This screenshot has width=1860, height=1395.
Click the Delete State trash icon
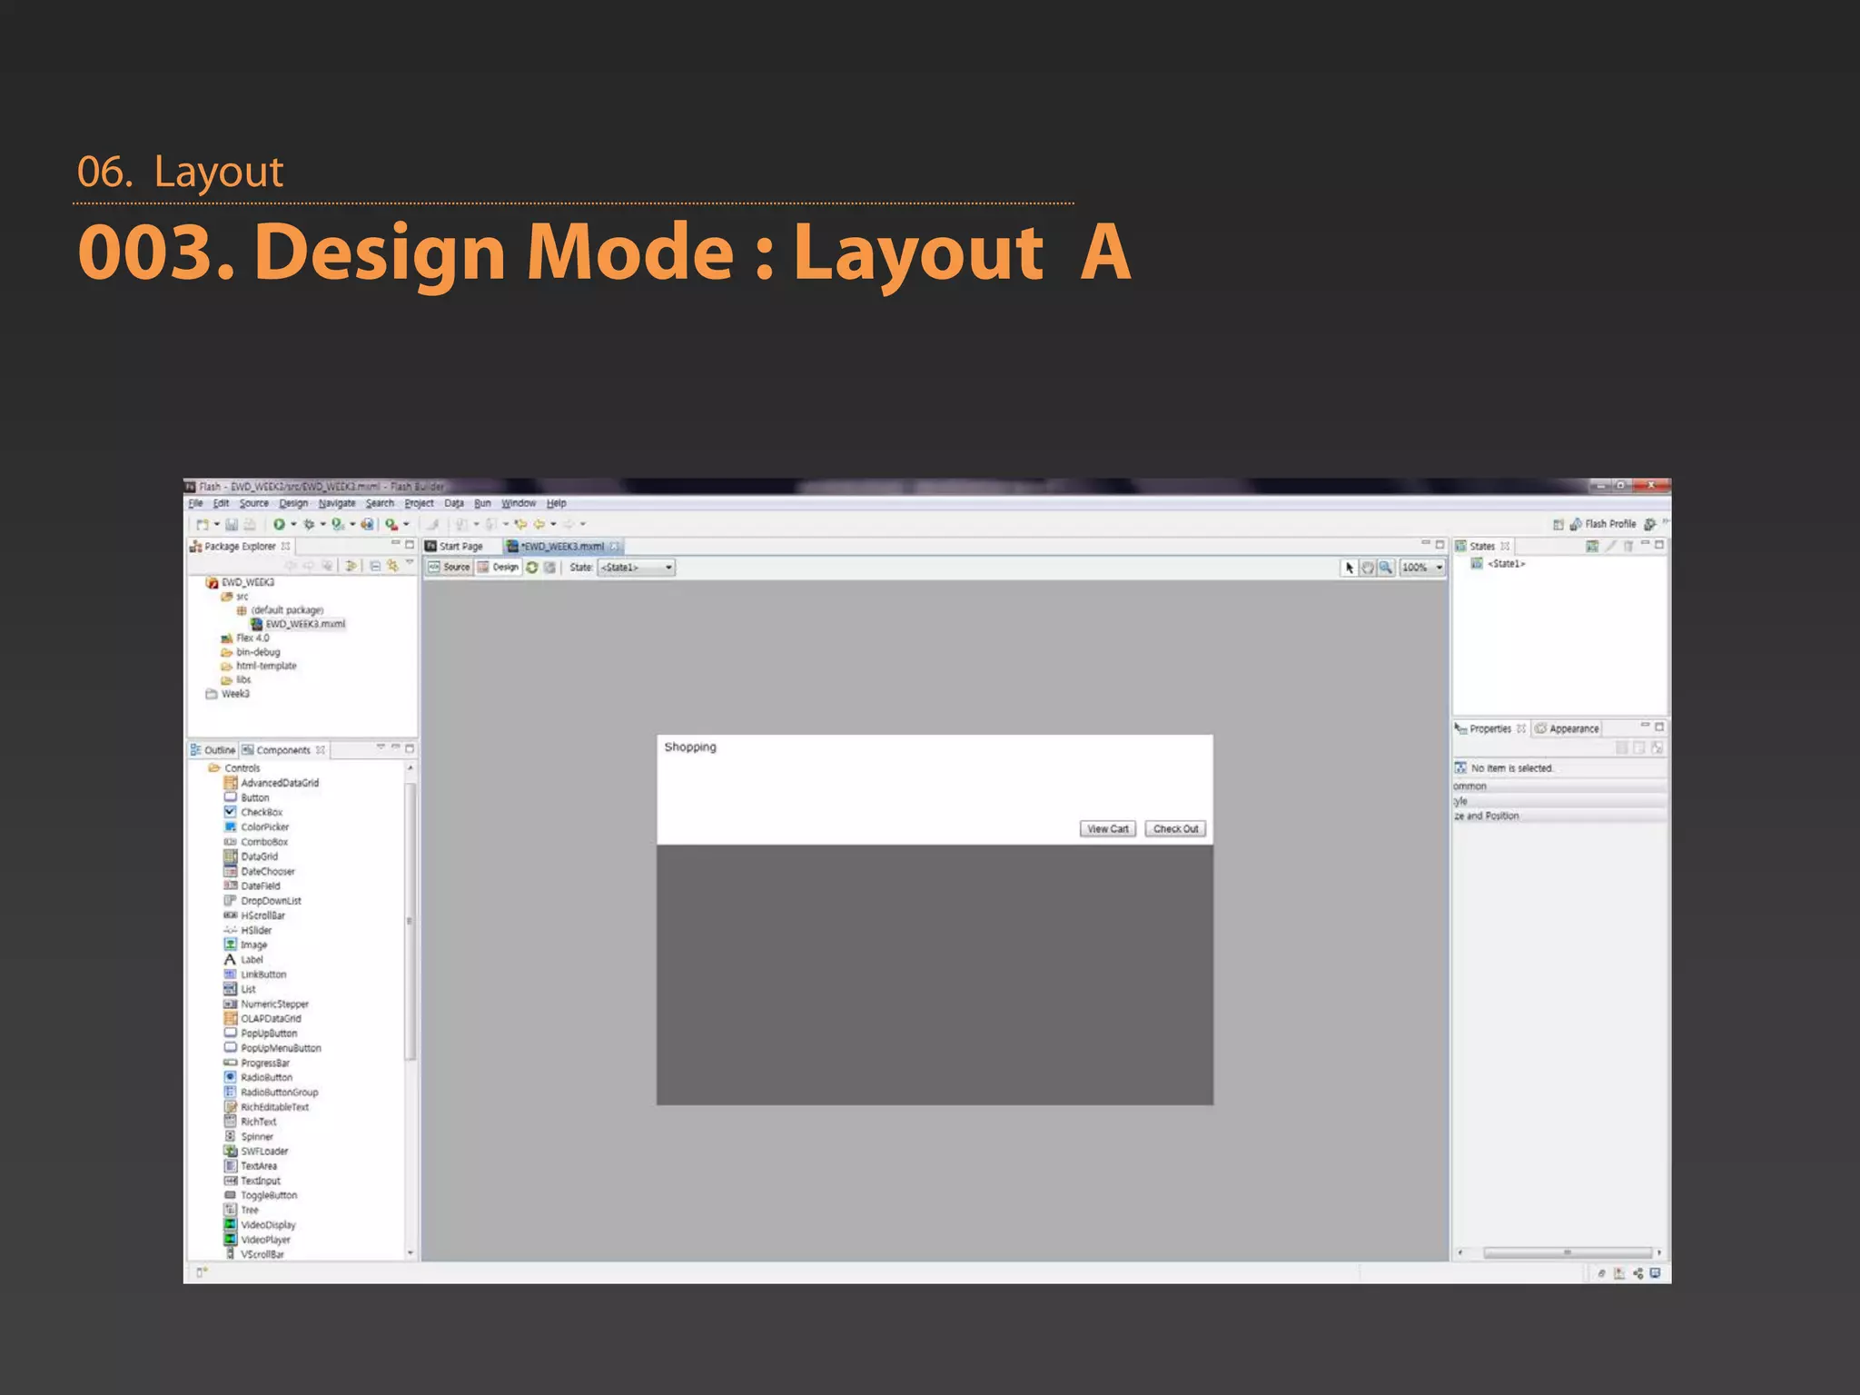[x=1628, y=546]
